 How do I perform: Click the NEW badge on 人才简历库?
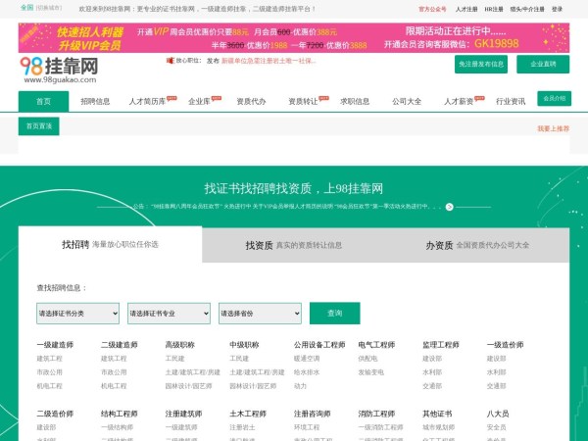171,97
